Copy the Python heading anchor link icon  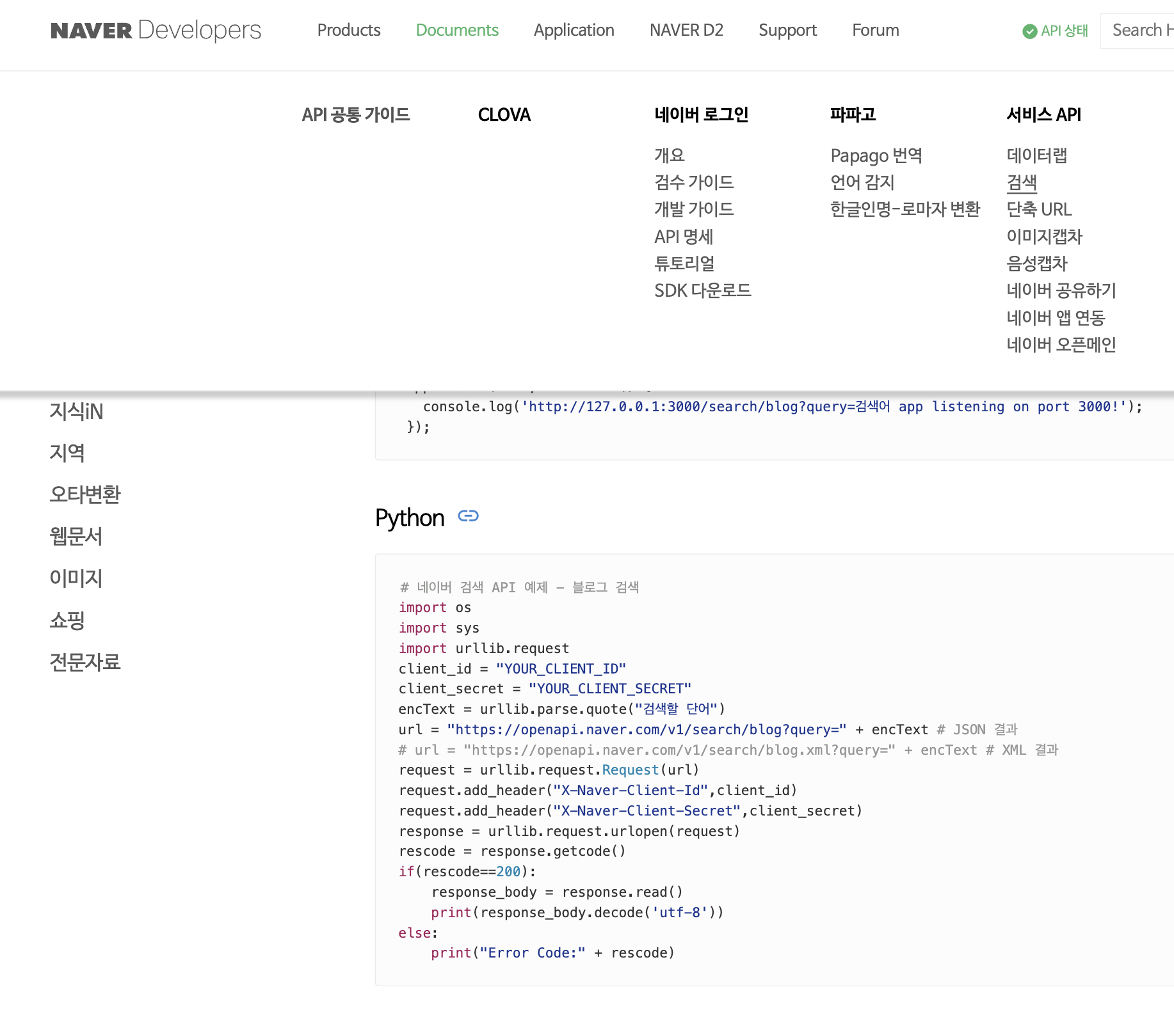coord(468,516)
